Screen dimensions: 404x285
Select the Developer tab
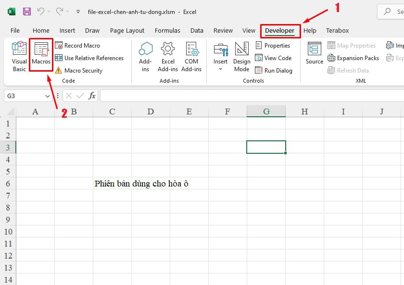280,30
